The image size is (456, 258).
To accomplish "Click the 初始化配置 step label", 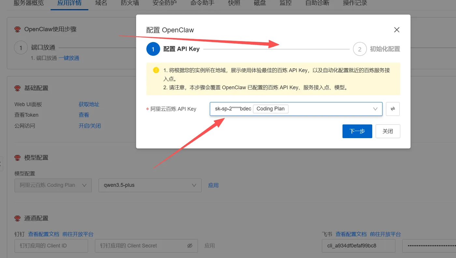I will pyautogui.click(x=385, y=49).
